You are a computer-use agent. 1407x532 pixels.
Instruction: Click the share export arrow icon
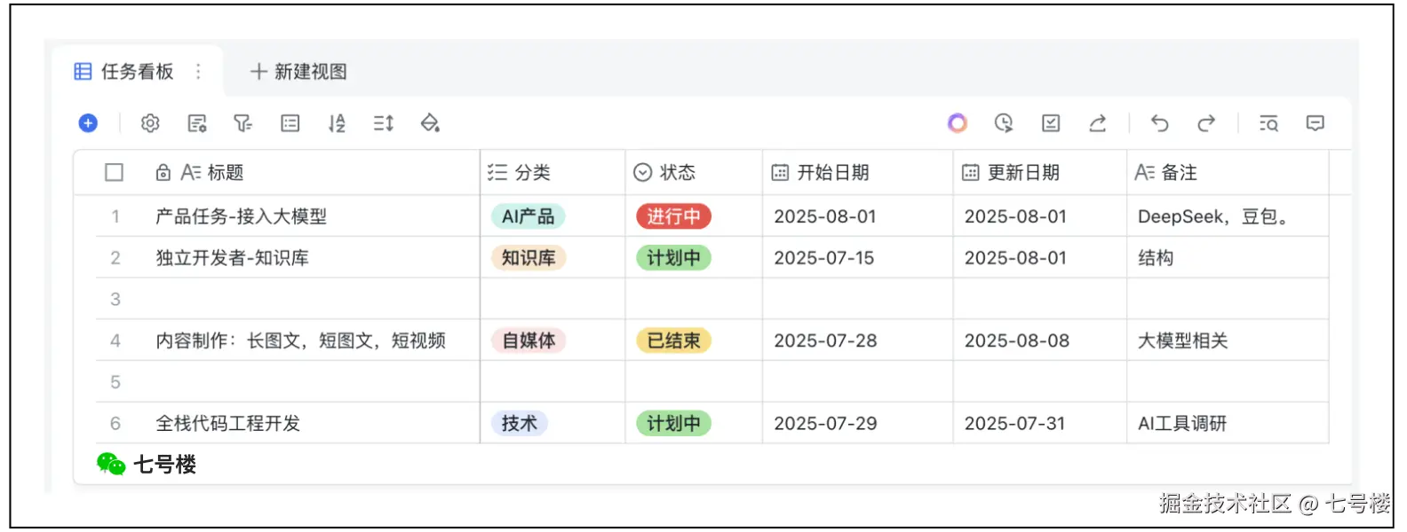tap(1098, 123)
